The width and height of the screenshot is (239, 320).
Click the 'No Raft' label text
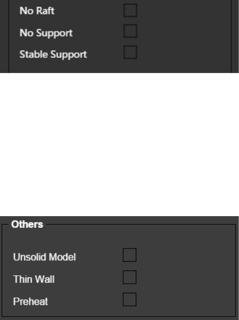[37, 11]
